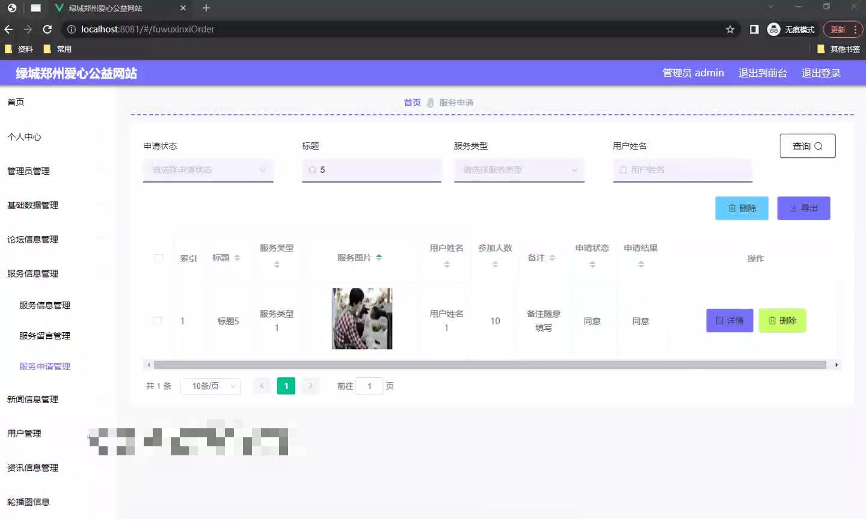Focus the 用户姓名 search input field
The image size is (866, 519).
pos(683,170)
